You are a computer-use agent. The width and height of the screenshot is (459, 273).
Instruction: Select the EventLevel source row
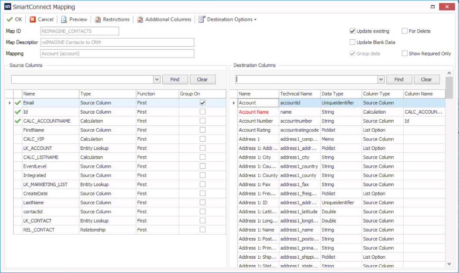tap(120, 166)
